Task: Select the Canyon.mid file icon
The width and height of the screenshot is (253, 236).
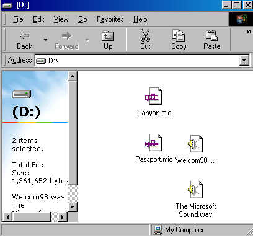Action: pos(153,96)
